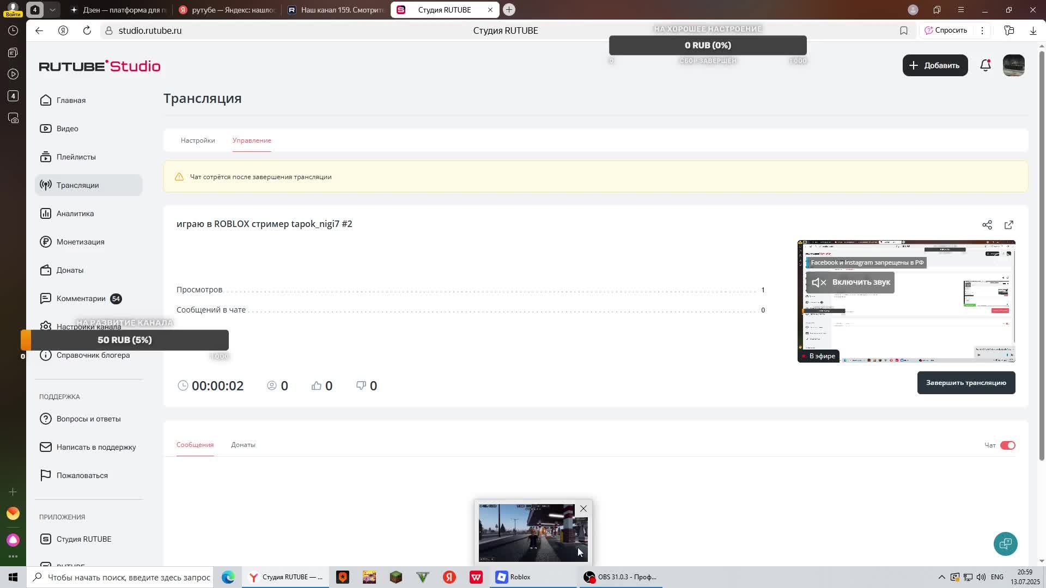This screenshot has height=588, width=1046.
Task: Click the support chat bubble icon
Action: point(1005,543)
